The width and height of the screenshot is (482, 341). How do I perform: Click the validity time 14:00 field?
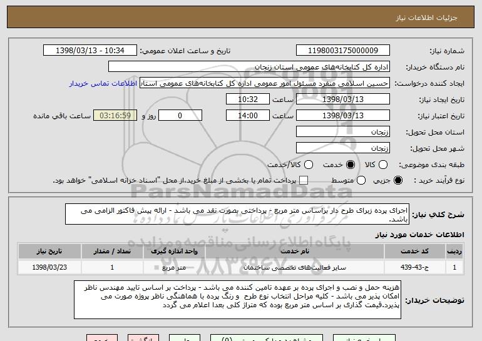pos(248,116)
